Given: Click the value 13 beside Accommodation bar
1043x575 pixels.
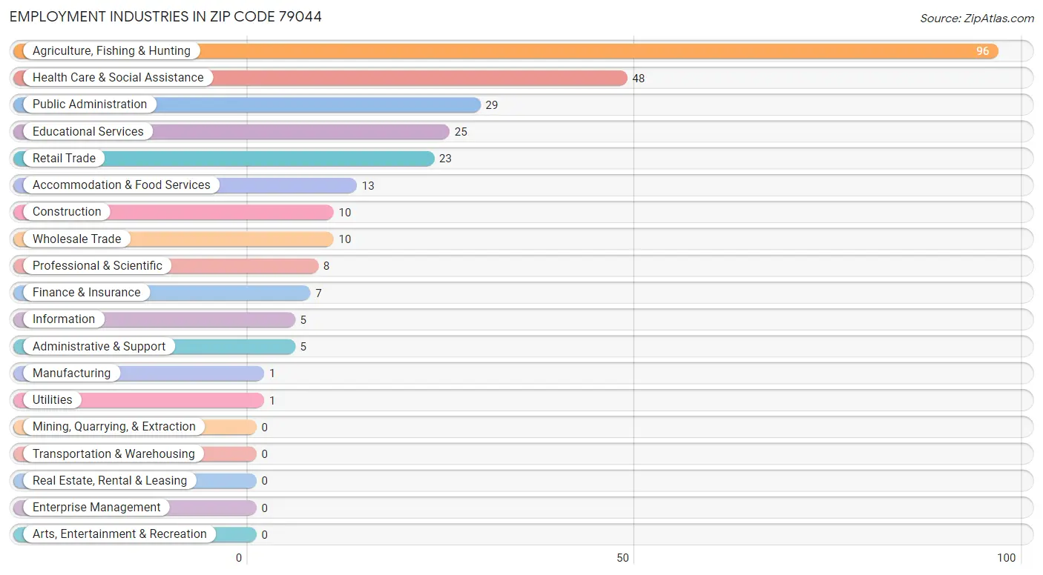Looking at the screenshot, I should (x=368, y=186).
